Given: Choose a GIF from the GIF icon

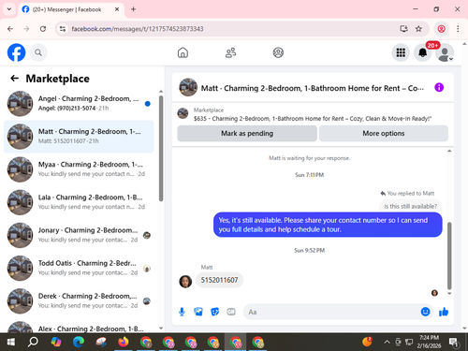Looking at the screenshot, I should click(231, 312).
